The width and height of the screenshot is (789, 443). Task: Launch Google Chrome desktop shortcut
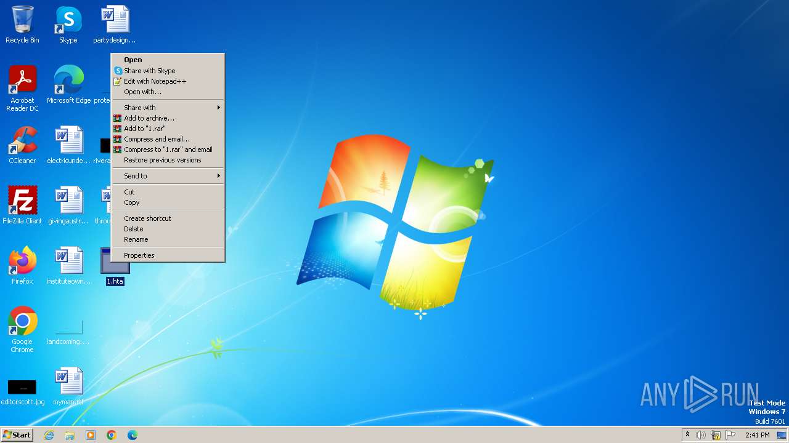22,330
